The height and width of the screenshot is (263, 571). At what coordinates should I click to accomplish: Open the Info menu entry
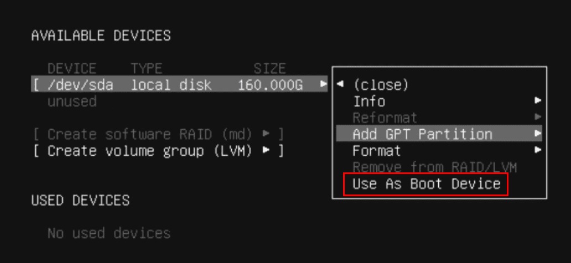point(369,101)
